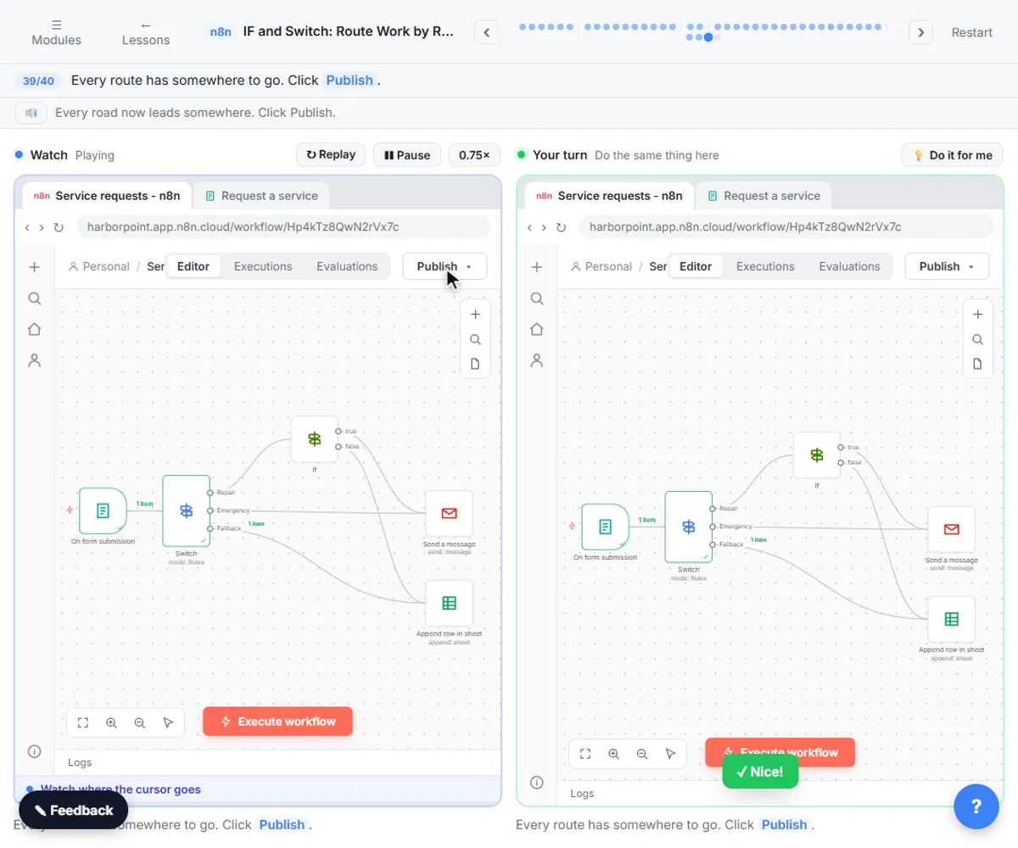Screen dimensions: 1018x848
Task: Click the Replay button
Action: 331,154
